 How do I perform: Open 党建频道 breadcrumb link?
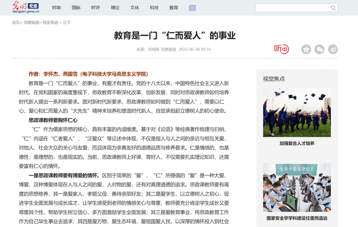click(x=31, y=22)
